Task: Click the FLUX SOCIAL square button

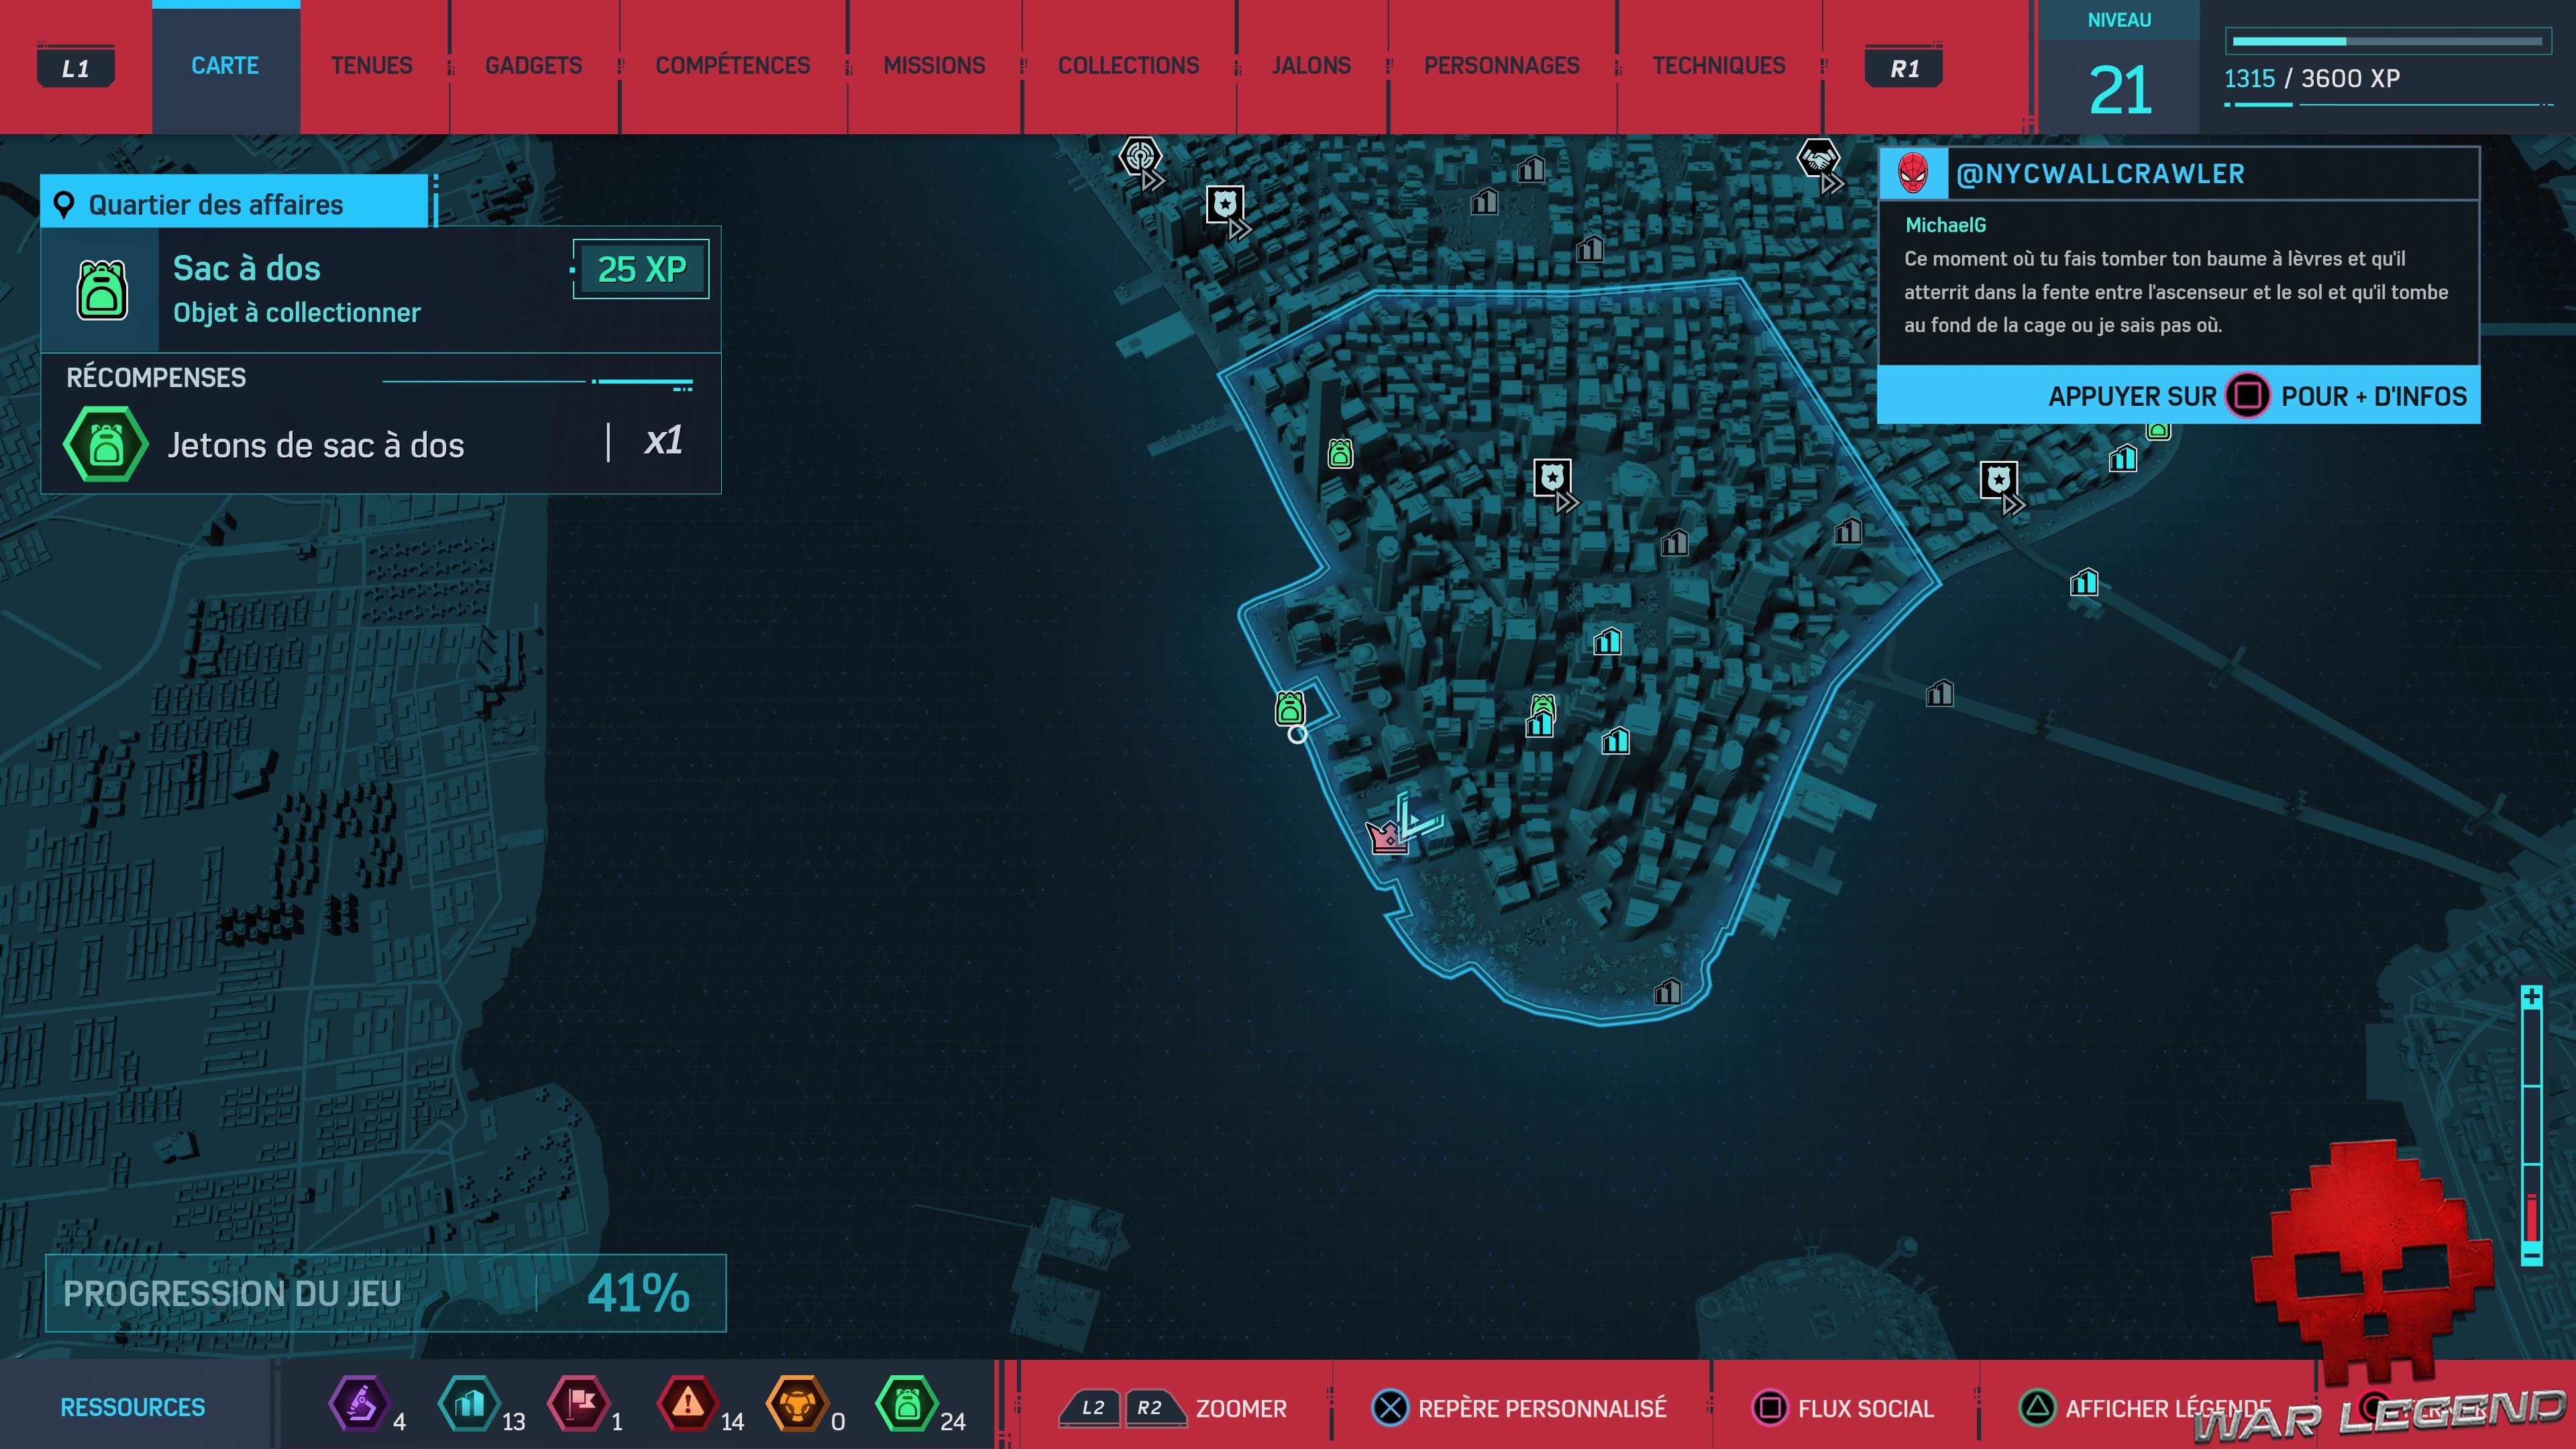Action: (x=1769, y=1408)
